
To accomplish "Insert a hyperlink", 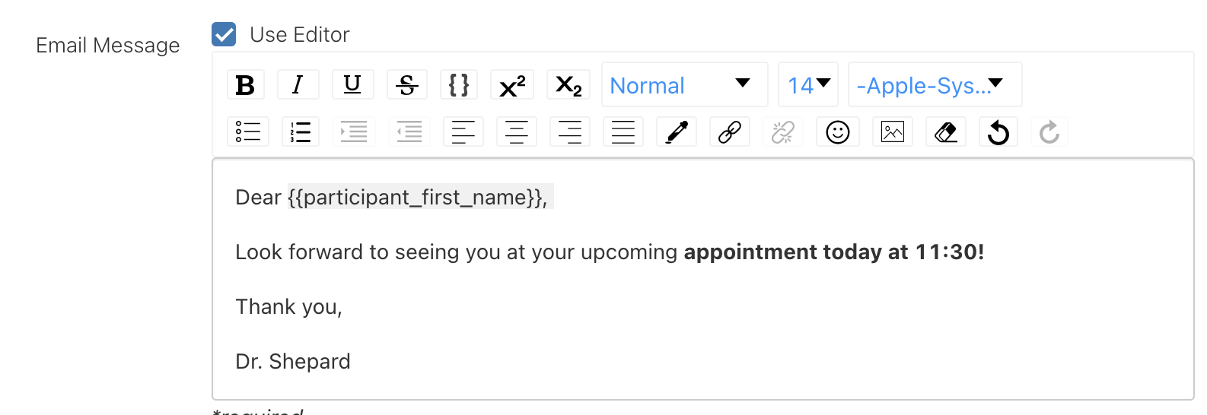I will coord(730,132).
